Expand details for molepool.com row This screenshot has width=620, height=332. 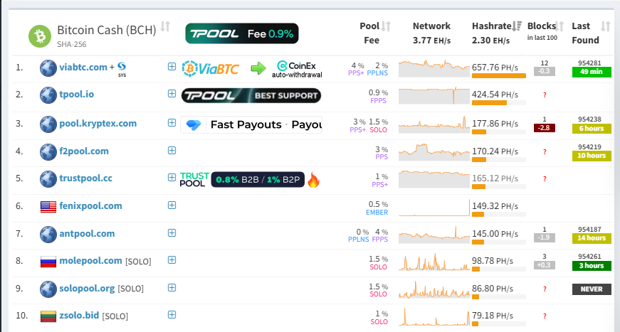172,260
